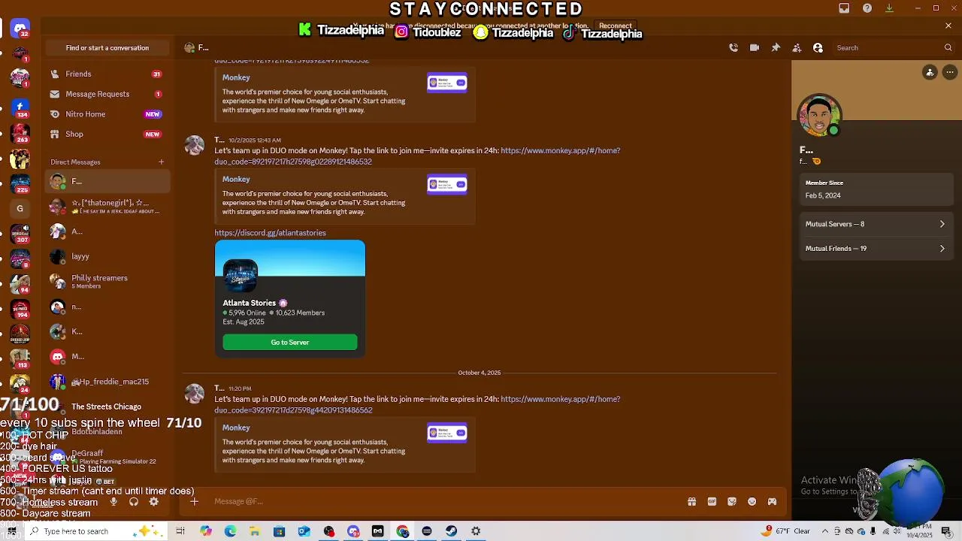The width and height of the screenshot is (962, 541).
Task: Open the profile panel more options dots
Action: [x=950, y=72]
